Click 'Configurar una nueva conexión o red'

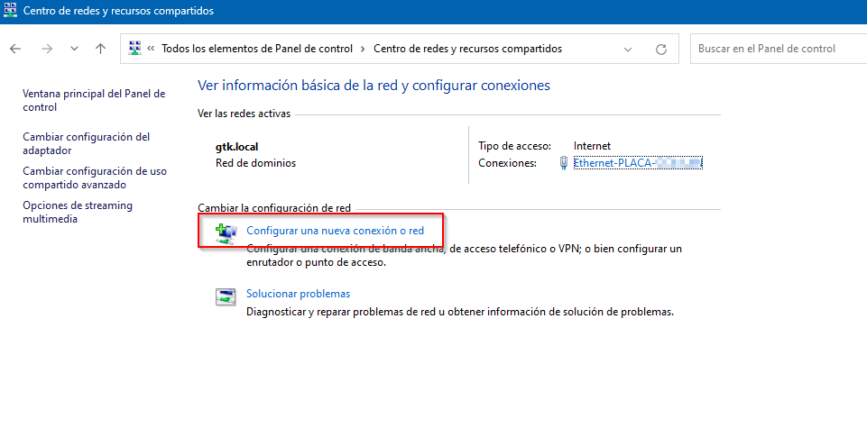[335, 231]
